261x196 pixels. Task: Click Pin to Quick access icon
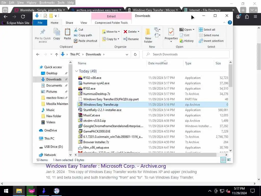[43, 32]
